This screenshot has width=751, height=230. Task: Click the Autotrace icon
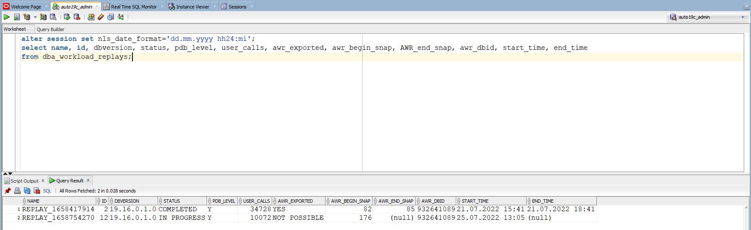pyautogui.click(x=43, y=17)
